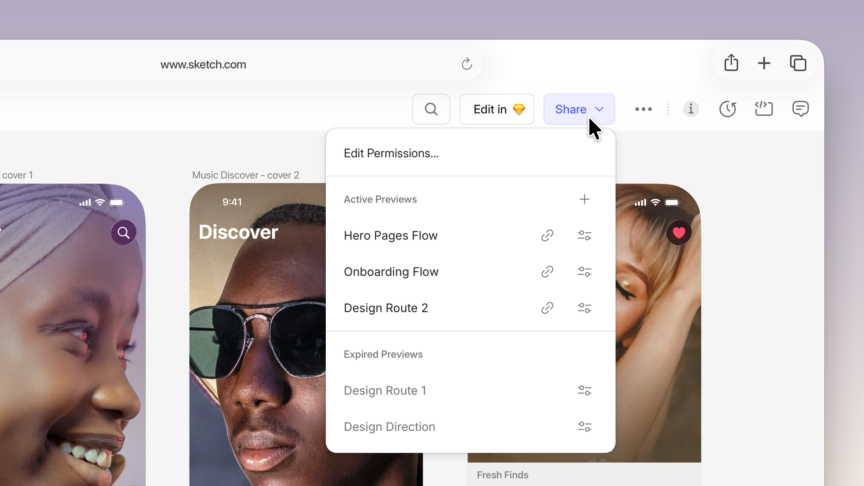
Task: Add a new active preview
Action: click(x=585, y=199)
